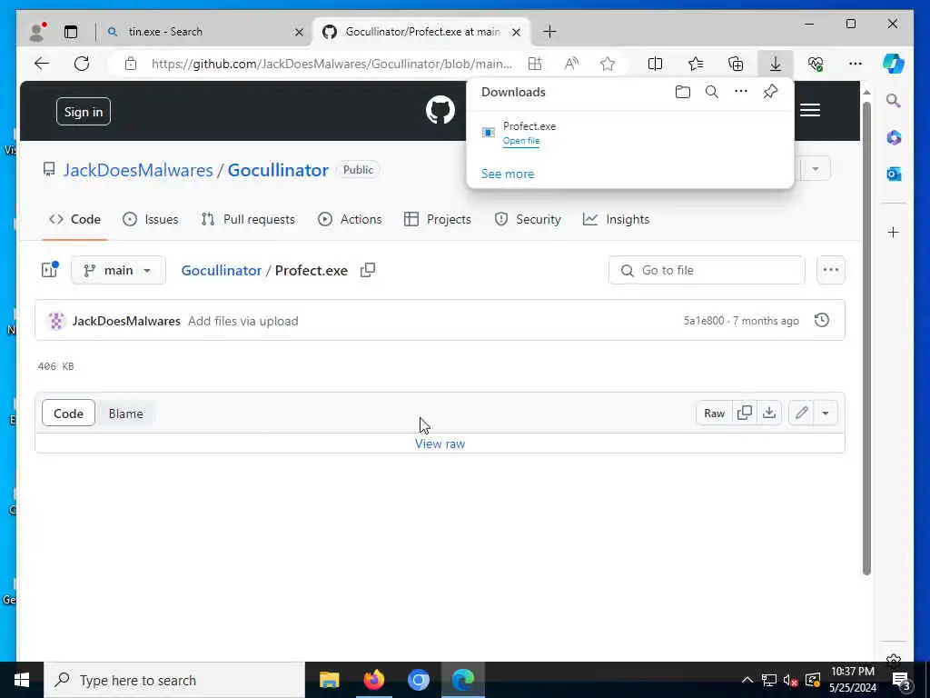
Task: Expand the file tree side panel
Action: click(x=50, y=270)
